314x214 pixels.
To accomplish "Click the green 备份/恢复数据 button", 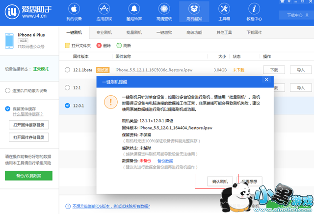I will pyautogui.click(x=28, y=176).
